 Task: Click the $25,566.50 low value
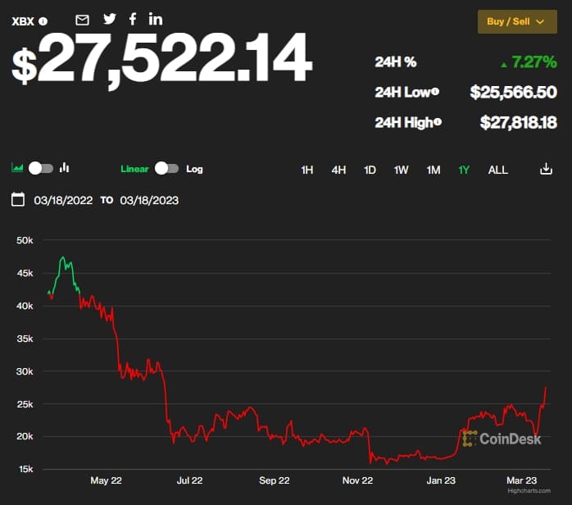pos(514,92)
